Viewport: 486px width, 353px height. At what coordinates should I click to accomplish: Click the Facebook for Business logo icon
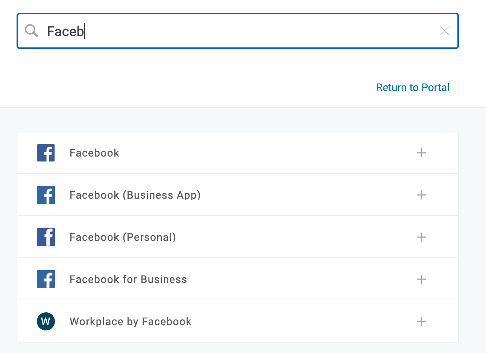46,279
